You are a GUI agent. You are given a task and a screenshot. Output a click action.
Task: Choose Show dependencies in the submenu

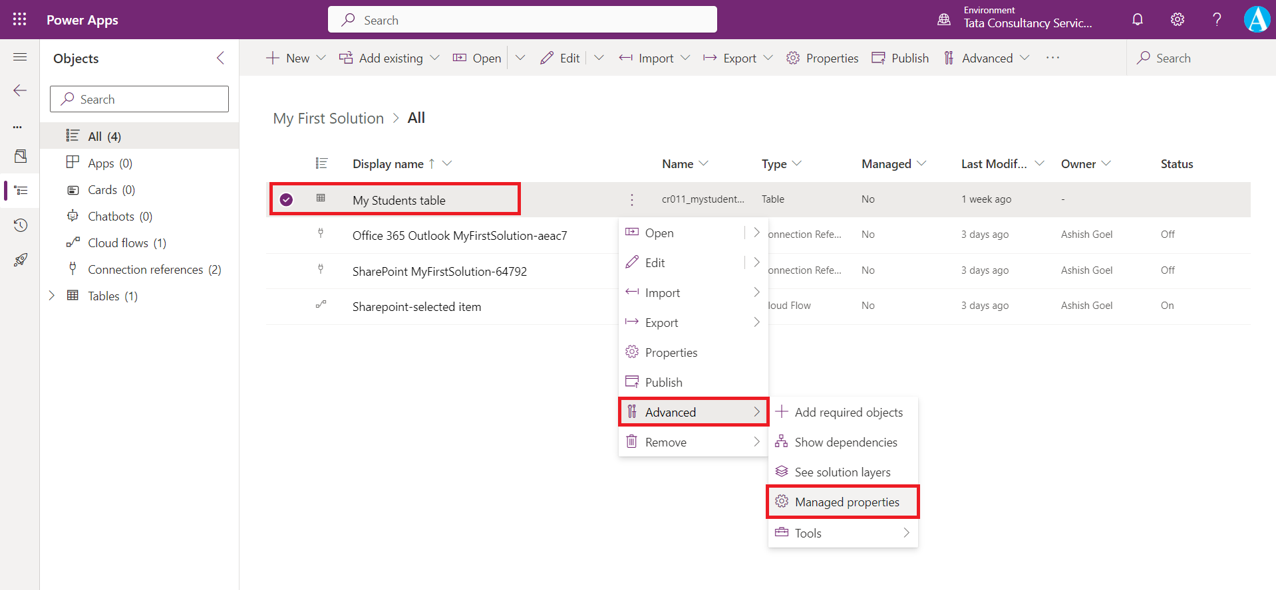[x=845, y=442]
